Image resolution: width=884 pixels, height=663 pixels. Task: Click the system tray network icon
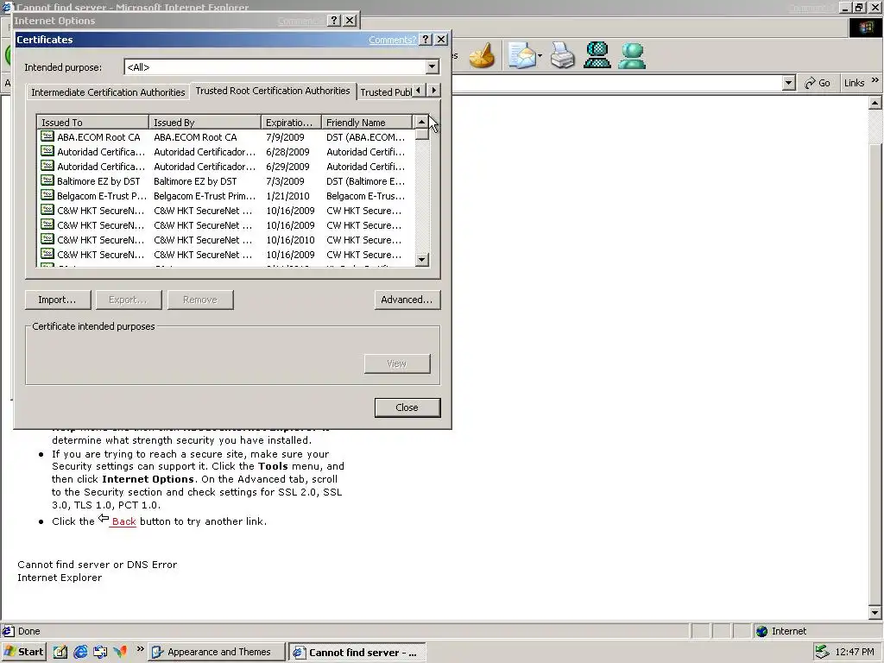[822, 652]
